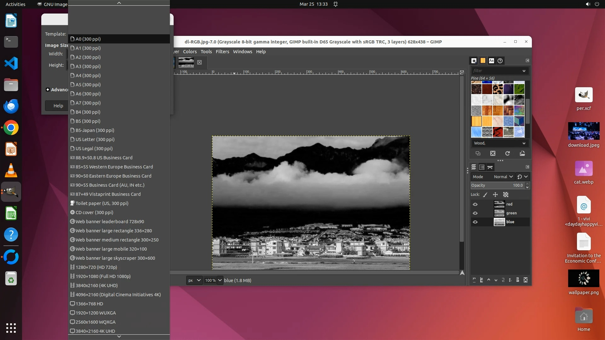Choose 1920×1080 Full HD 1080p template

pyautogui.click(x=103, y=276)
